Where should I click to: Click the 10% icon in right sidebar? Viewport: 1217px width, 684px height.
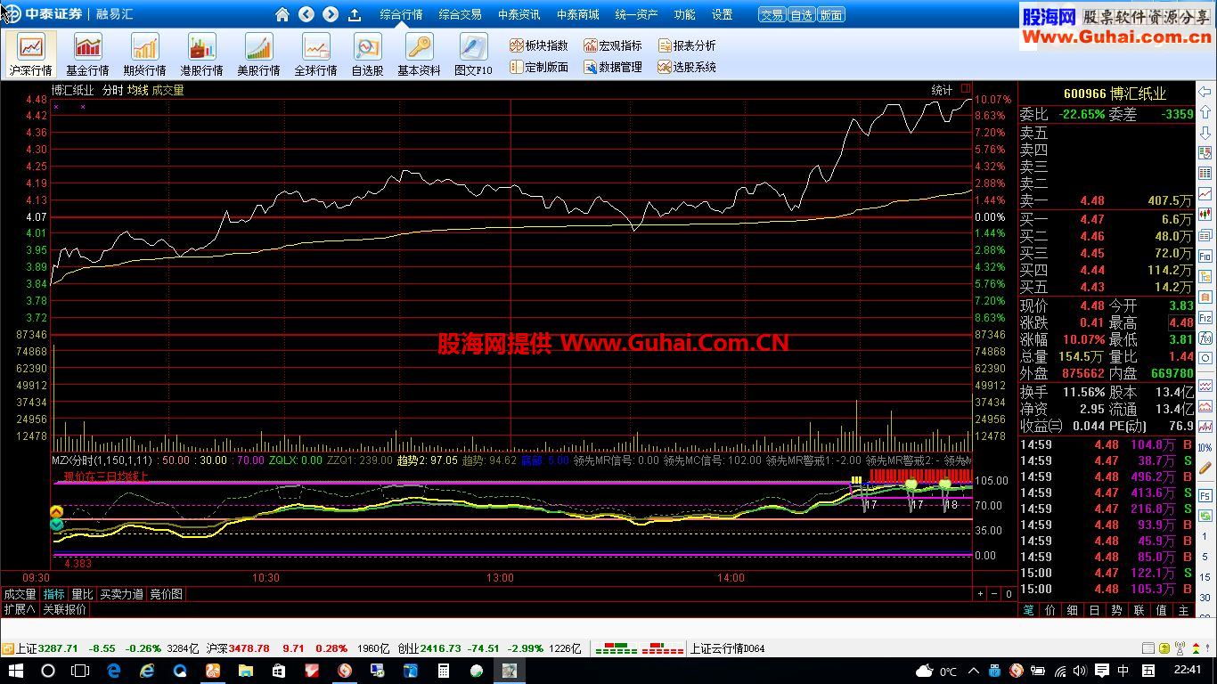1205,447
